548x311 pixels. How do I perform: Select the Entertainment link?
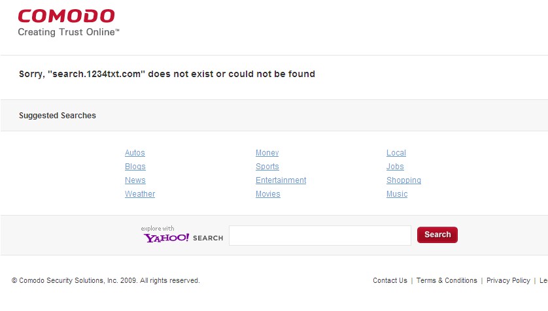[x=281, y=180]
